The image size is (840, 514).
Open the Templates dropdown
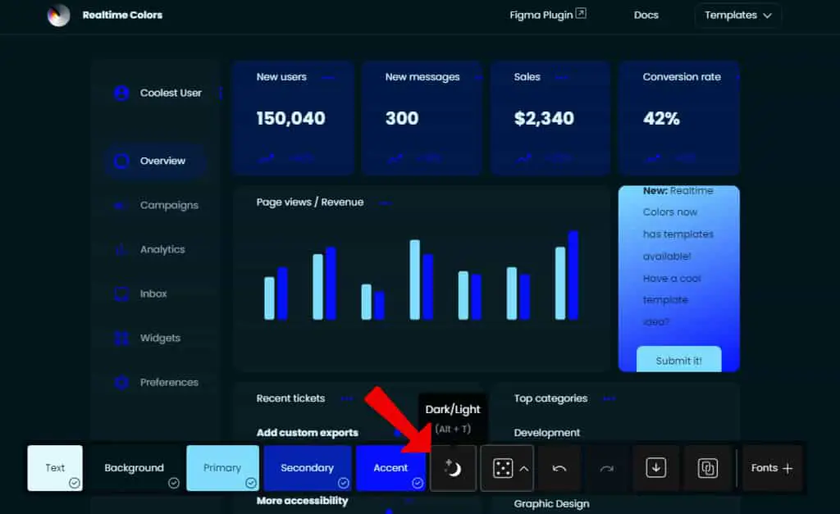(x=738, y=15)
